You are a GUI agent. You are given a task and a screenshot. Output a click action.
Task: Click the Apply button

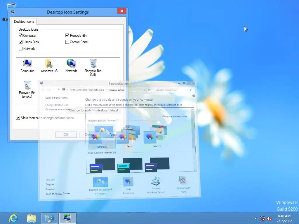coord(113,135)
